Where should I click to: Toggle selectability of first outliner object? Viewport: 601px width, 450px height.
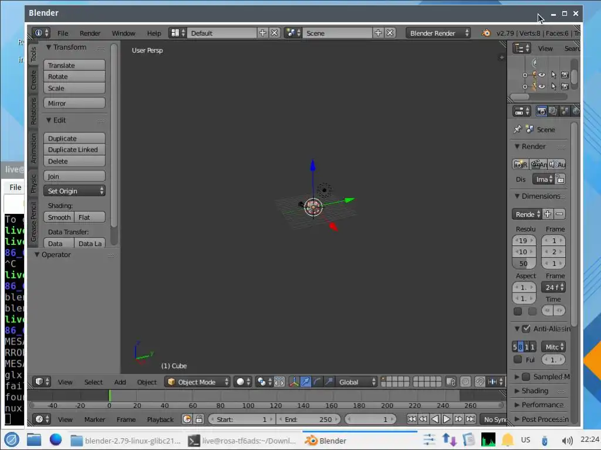pyautogui.click(x=553, y=74)
